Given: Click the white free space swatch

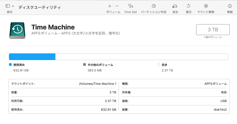Looking at the screenshot, I should click(x=159, y=65).
